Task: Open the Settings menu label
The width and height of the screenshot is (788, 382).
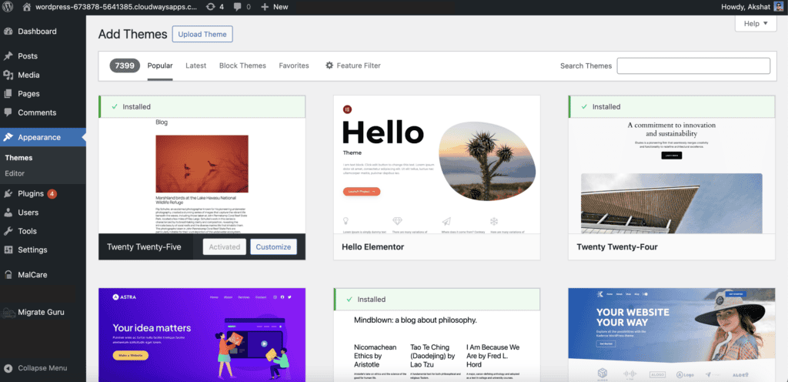Action: click(32, 250)
